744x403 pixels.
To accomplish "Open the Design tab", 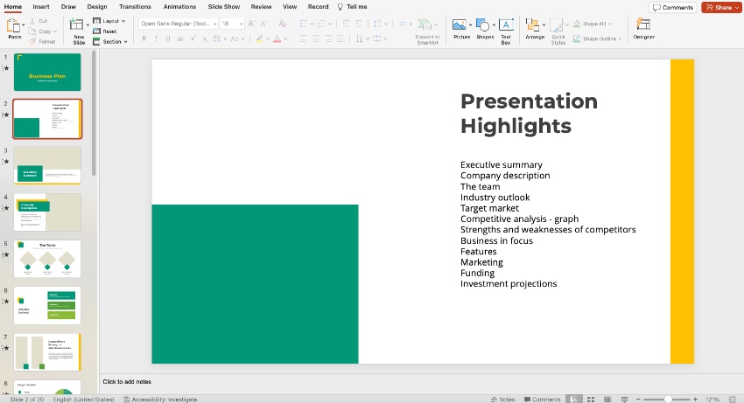I will 97,7.
